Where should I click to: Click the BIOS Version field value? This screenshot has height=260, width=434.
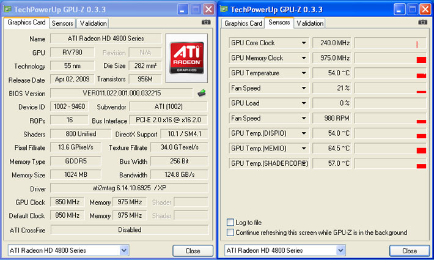pyautogui.click(x=122, y=93)
